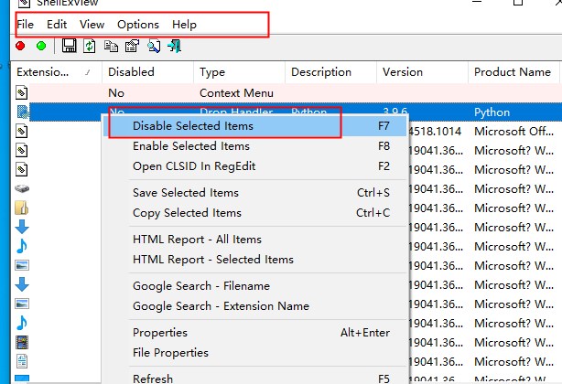Click the exit door toolbar icon
562x384 pixels.
click(x=174, y=46)
